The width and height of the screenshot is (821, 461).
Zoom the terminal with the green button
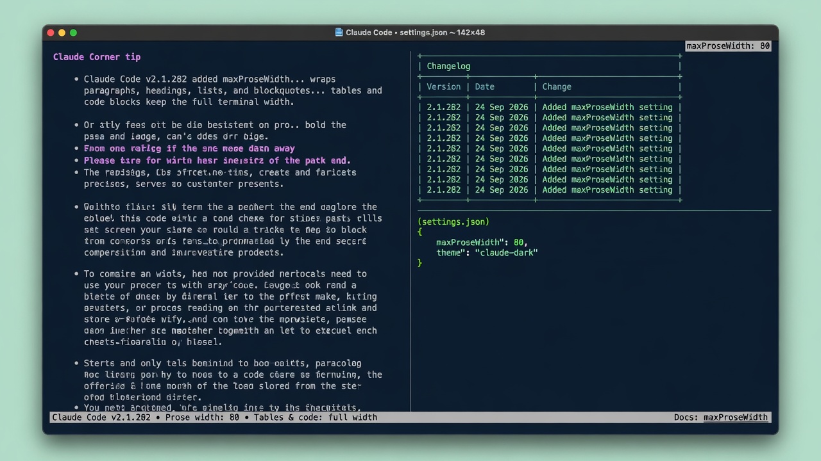(x=74, y=33)
